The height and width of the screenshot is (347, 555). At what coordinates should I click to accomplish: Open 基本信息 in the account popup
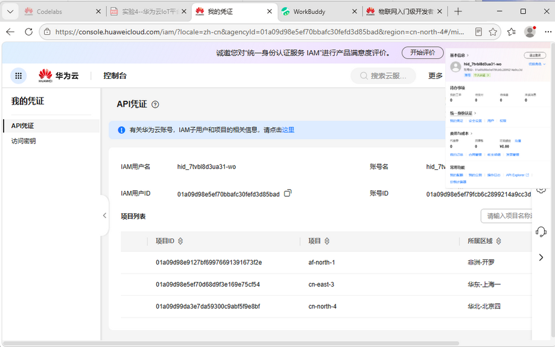click(459, 55)
